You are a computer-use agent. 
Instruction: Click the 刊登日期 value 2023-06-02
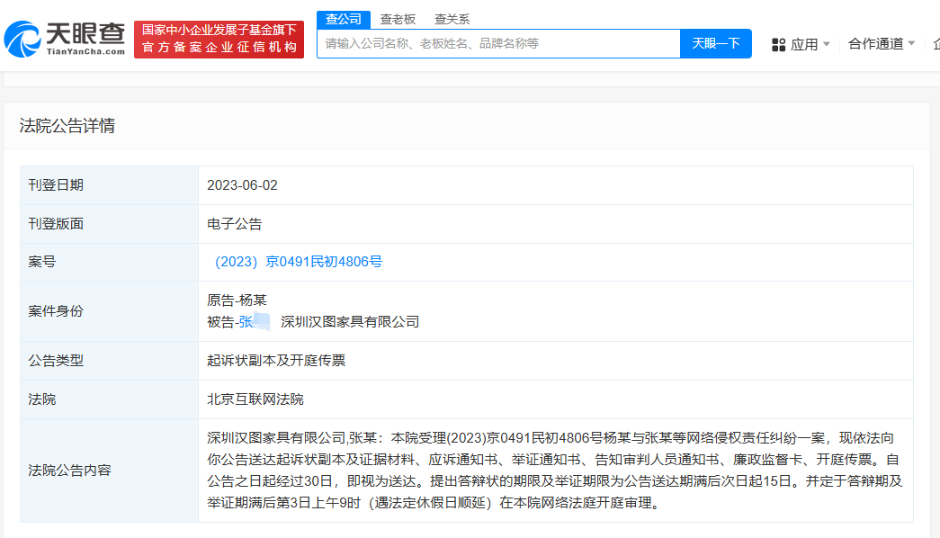pyautogui.click(x=243, y=184)
